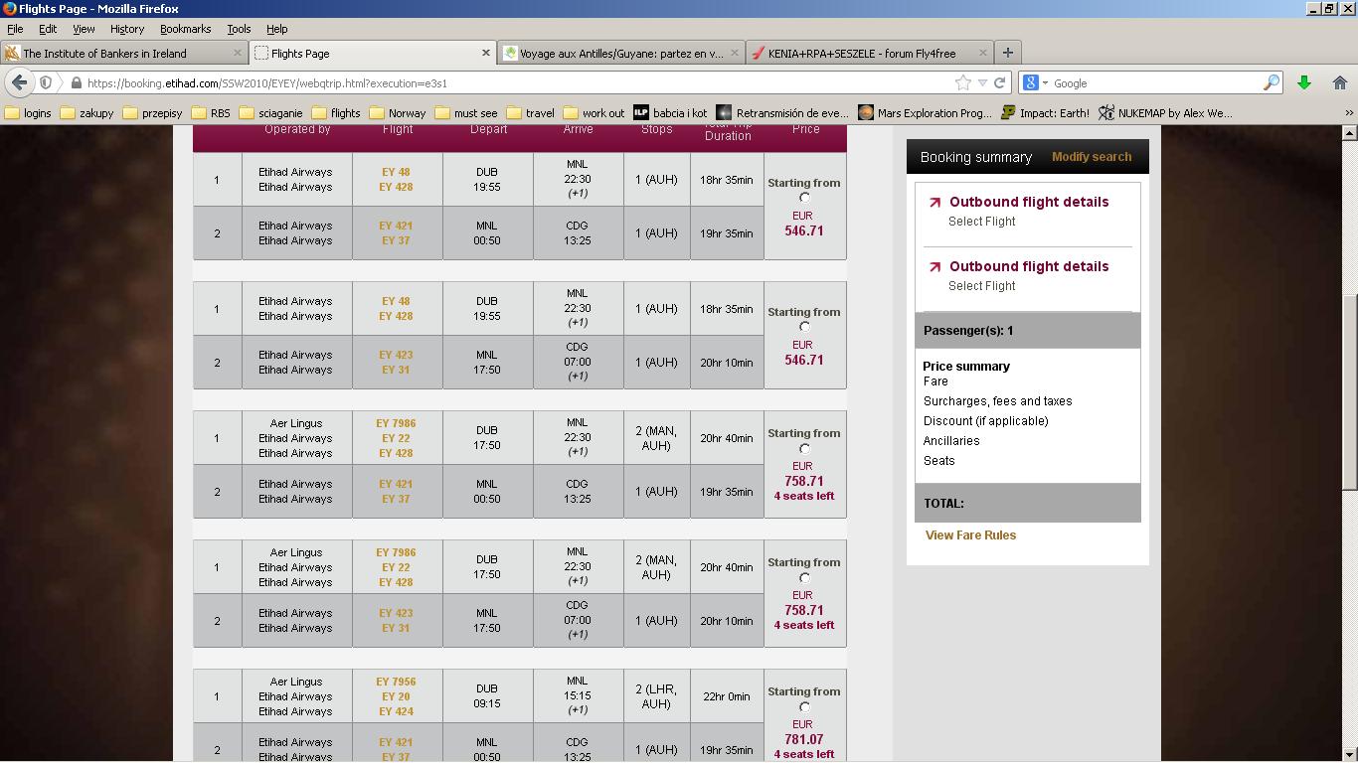Open the must see bookmark folder
This screenshot has height=763, width=1358.
pos(466,113)
